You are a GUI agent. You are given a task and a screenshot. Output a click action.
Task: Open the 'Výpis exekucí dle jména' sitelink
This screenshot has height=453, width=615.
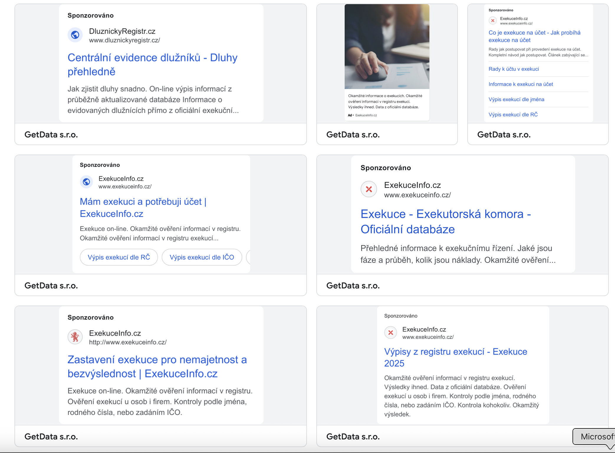[x=516, y=99]
